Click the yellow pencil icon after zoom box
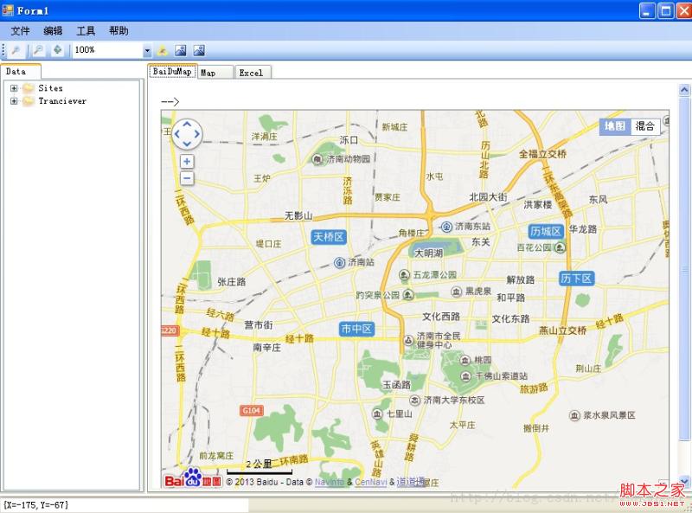Screen dimensions: 692x513 pos(163,50)
